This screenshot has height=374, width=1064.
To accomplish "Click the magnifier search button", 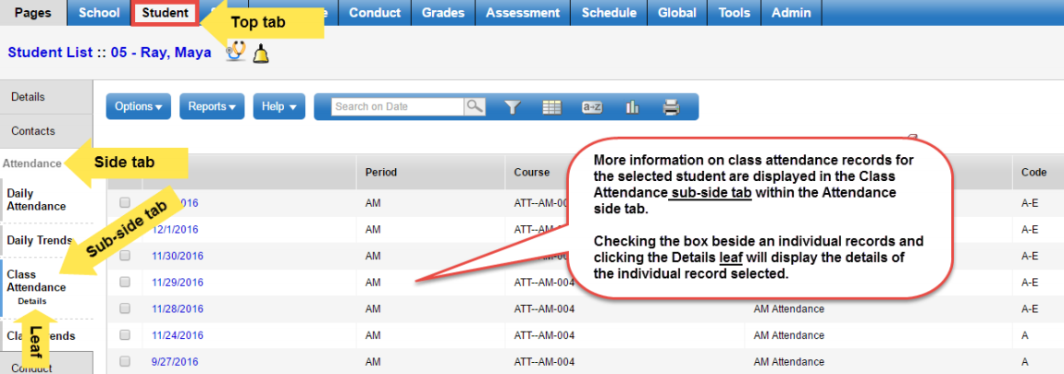I will (475, 106).
